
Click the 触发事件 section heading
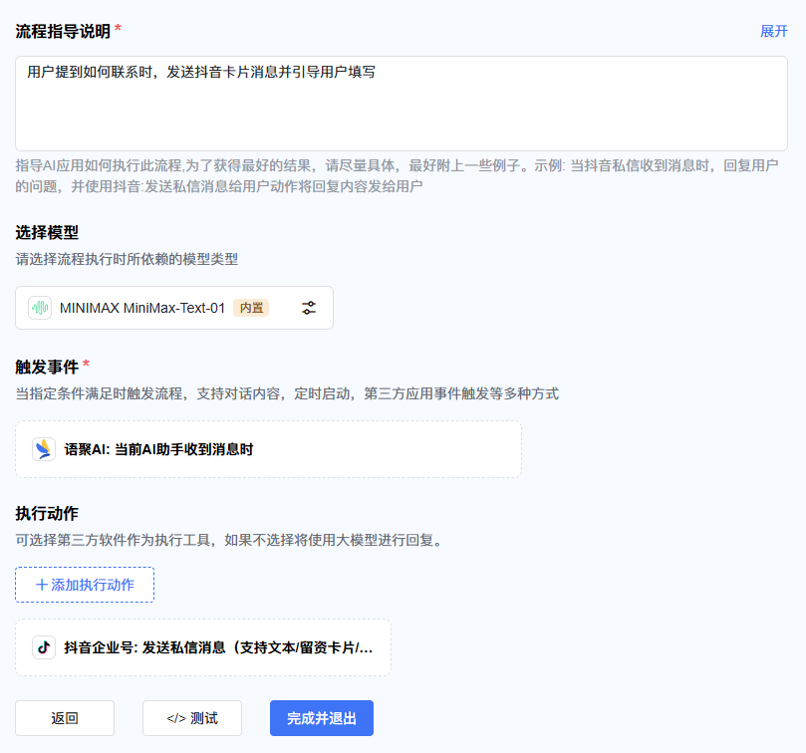point(47,367)
